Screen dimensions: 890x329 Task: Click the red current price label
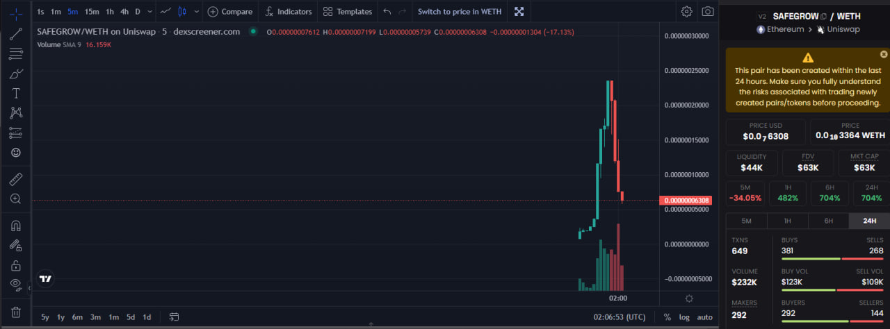[687, 201]
